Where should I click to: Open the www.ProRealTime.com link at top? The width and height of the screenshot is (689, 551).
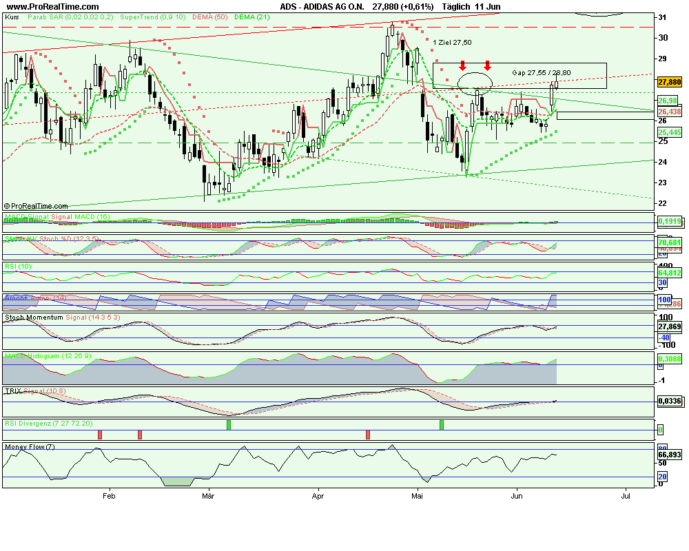click(51, 6)
